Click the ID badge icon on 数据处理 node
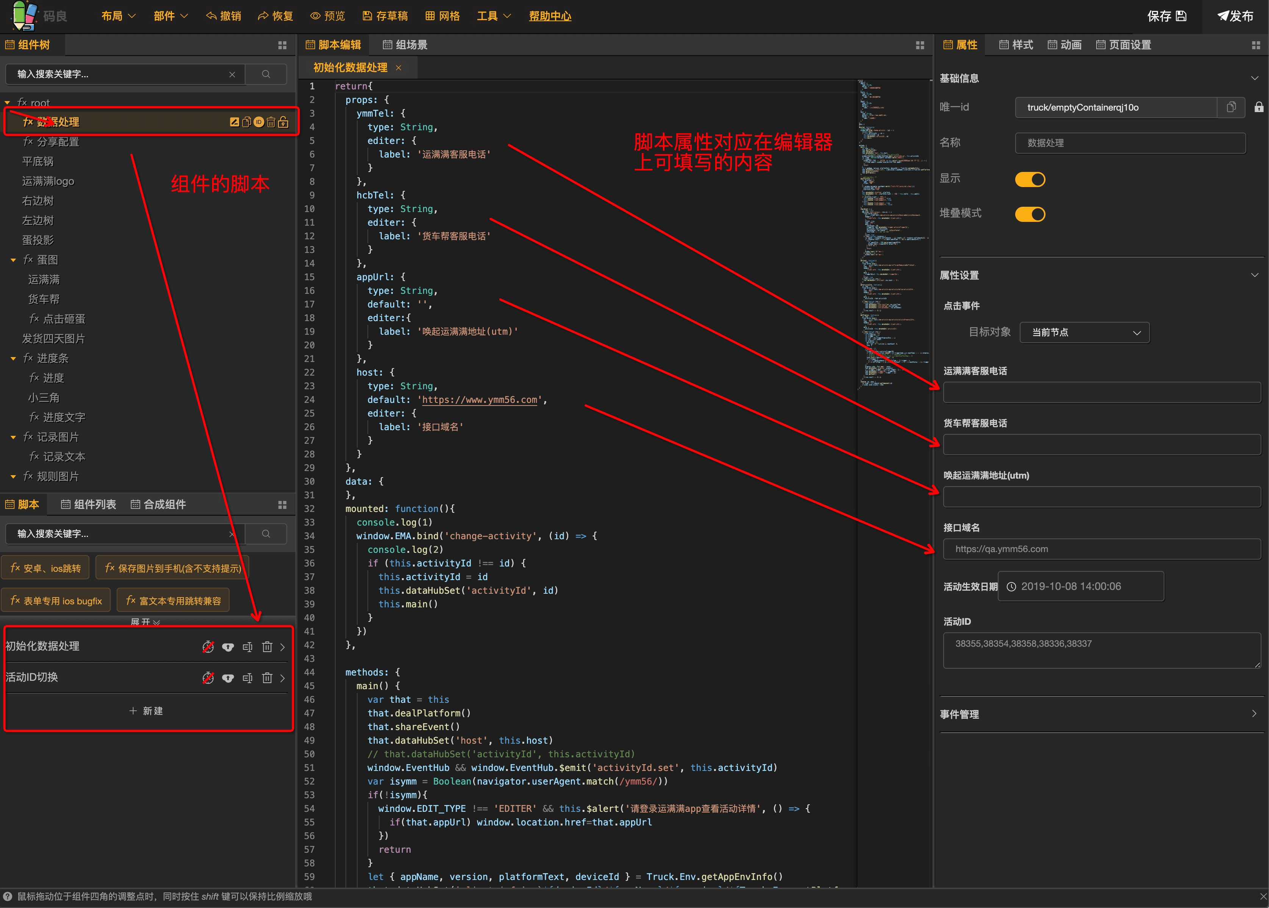 click(x=258, y=122)
